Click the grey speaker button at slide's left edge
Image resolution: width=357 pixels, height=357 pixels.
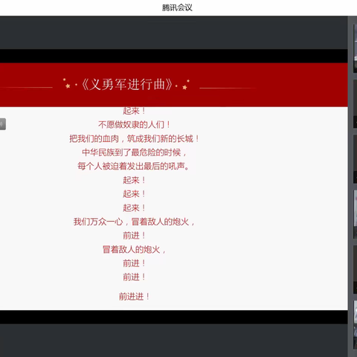tap(2, 124)
